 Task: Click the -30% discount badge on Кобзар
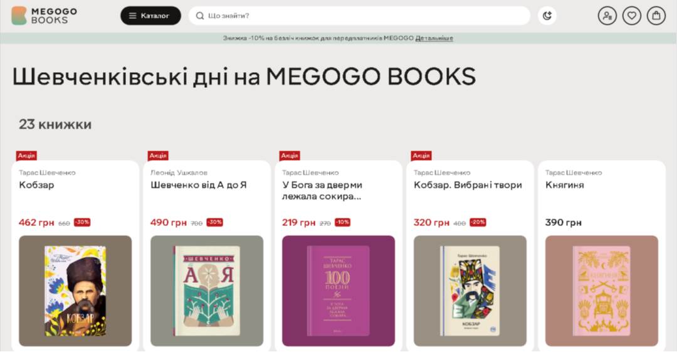click(x=82, y=222)
